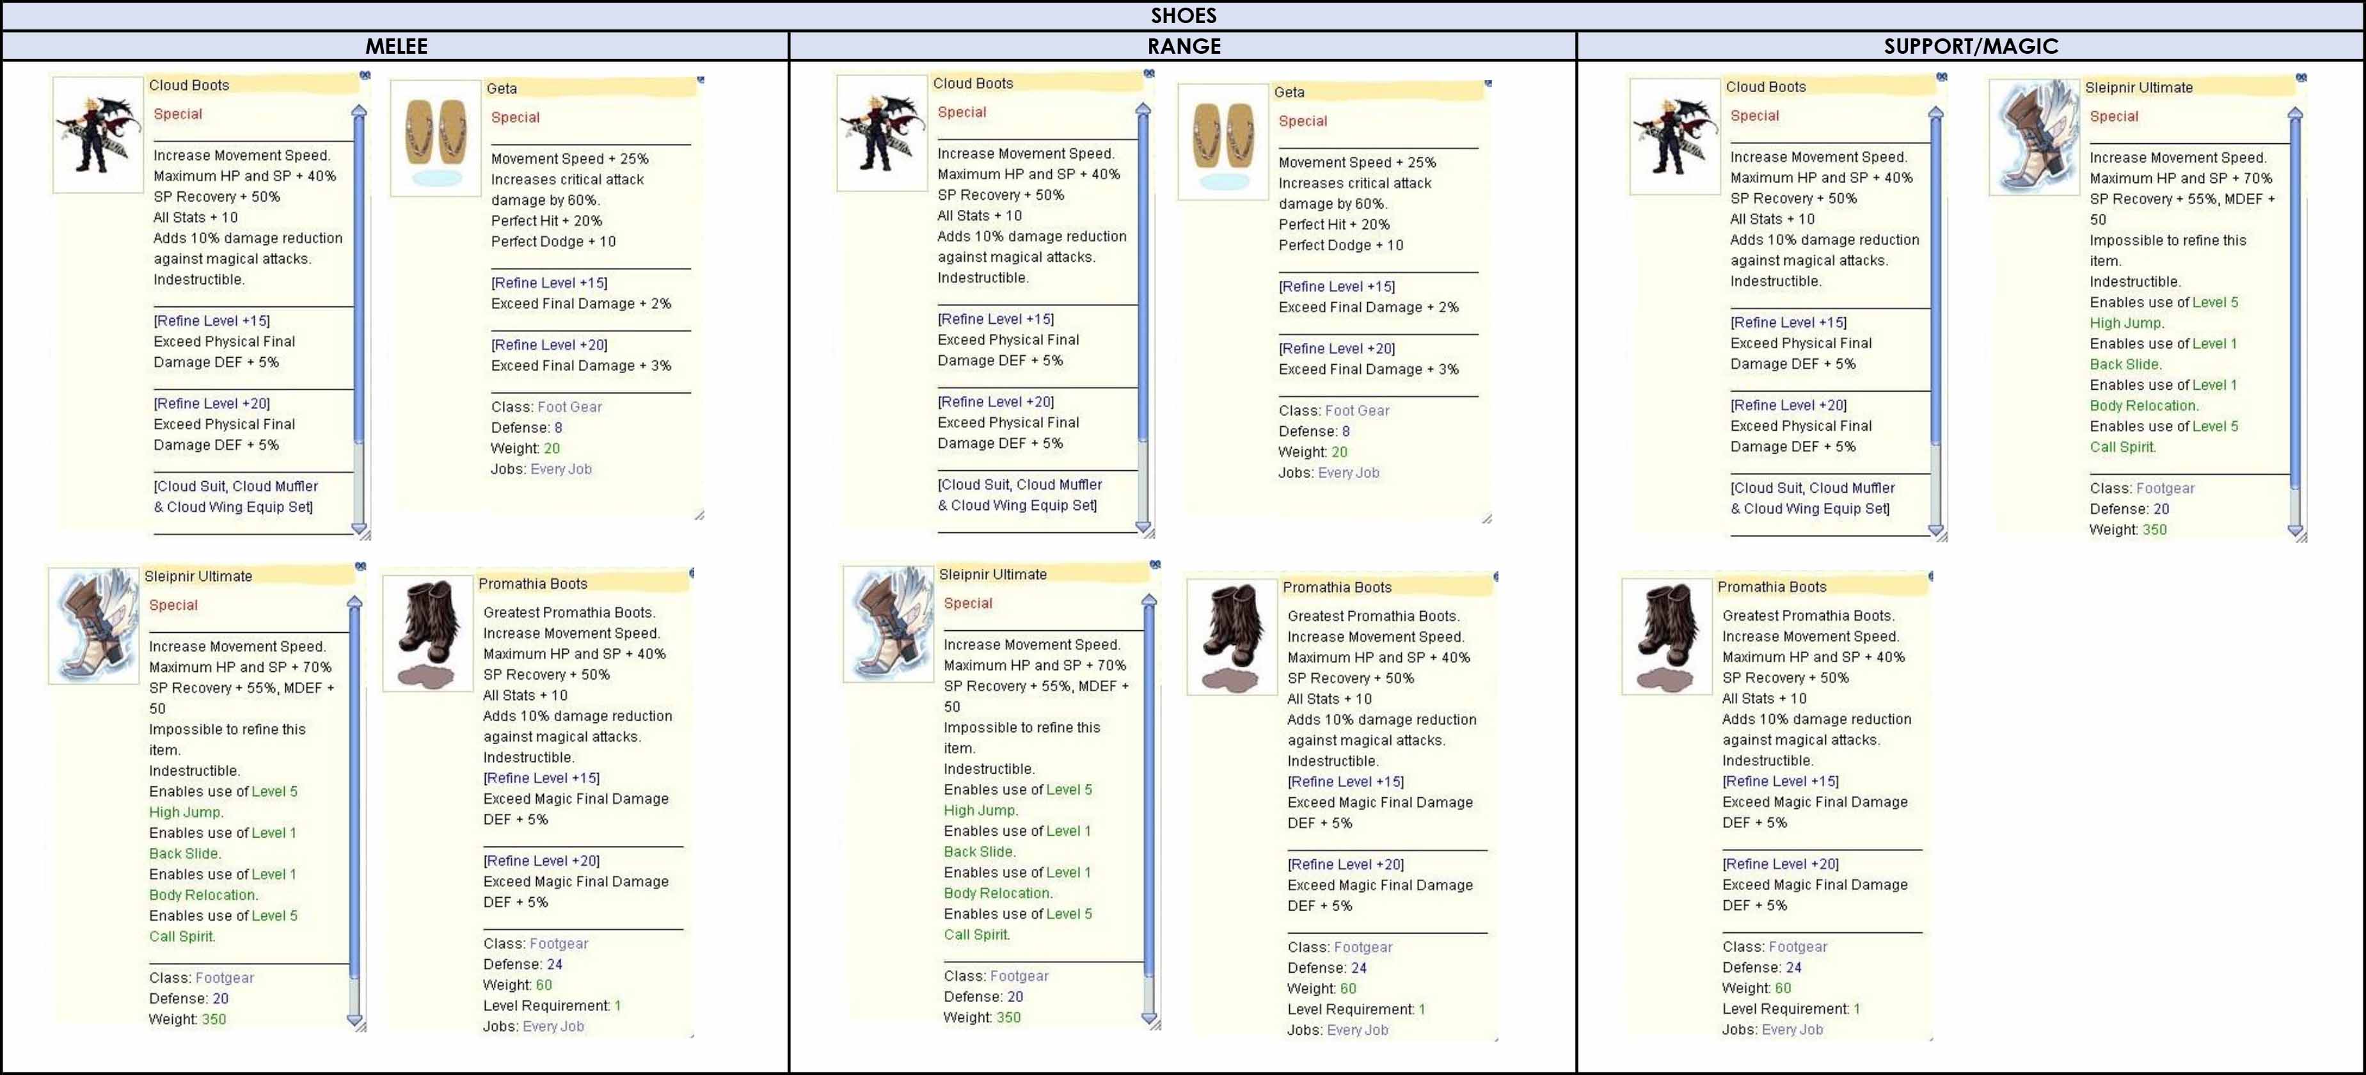
Task: Click the Sleipnir Ultimate icon under MELEE
Action: [x=93, y=626]
